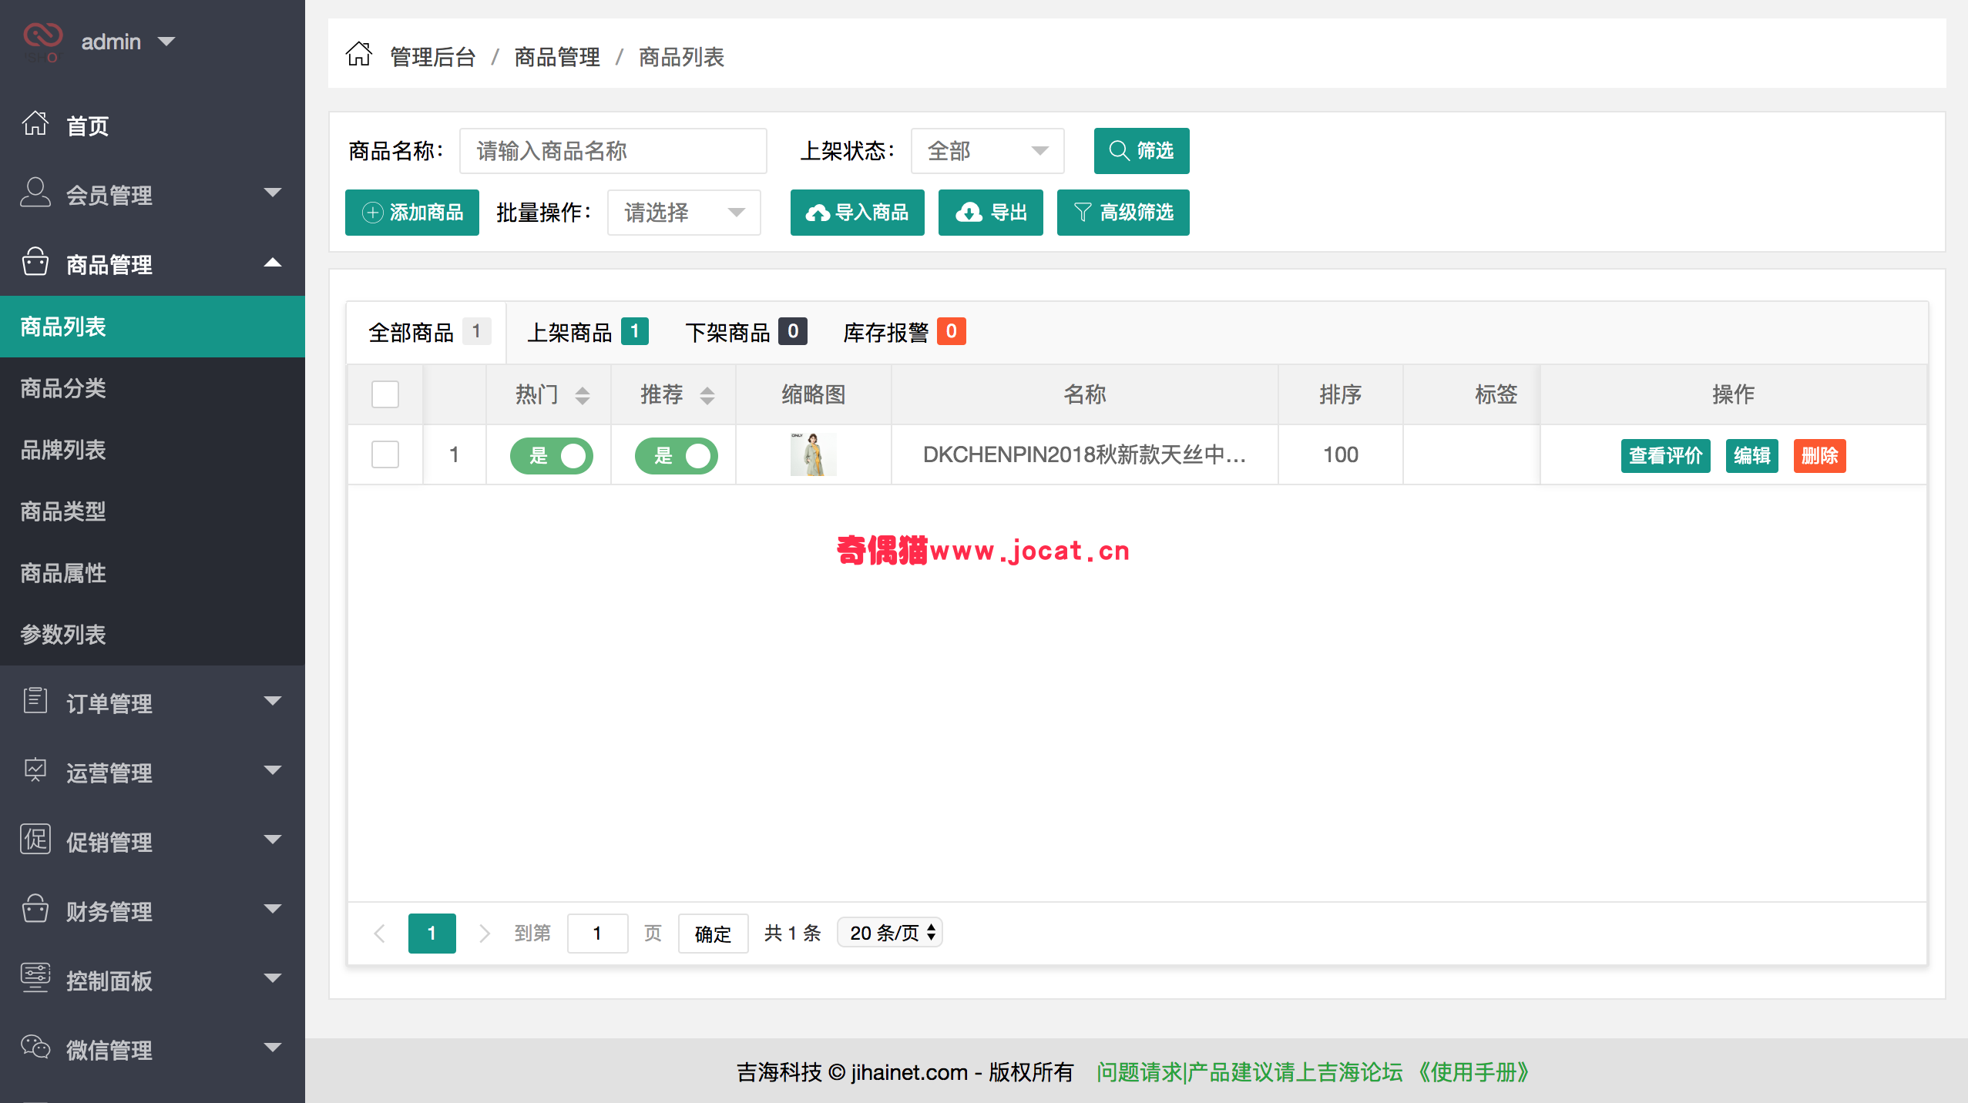1968x1103 pixels.
Task: Click pagination page 1 button
Action: (432, 934)
